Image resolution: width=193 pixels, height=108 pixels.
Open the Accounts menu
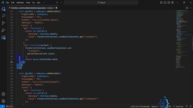pyautogui.click(x=3, y=94)
